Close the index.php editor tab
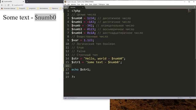The height and width of the screenshot is (110, 196). tap(83, 7)
